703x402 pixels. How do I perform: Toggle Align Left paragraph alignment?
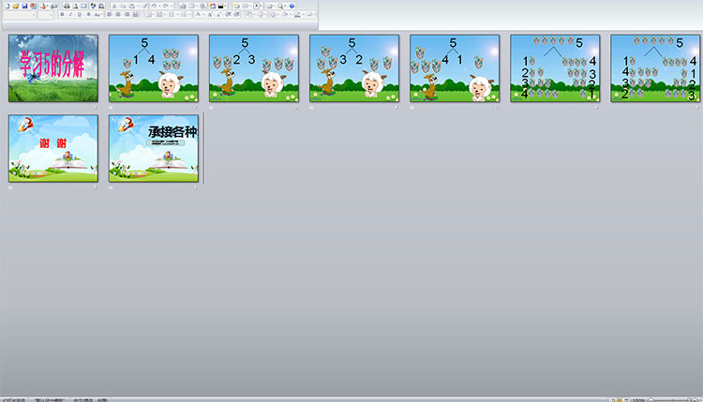point(109,14)
